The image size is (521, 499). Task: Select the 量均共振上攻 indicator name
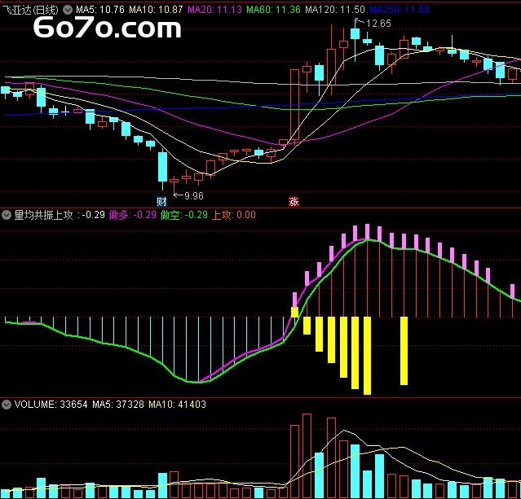click(x=43, y=216)
